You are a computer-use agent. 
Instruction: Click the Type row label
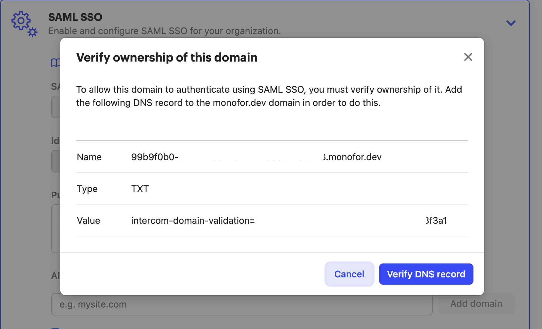[x=87, y=189]
